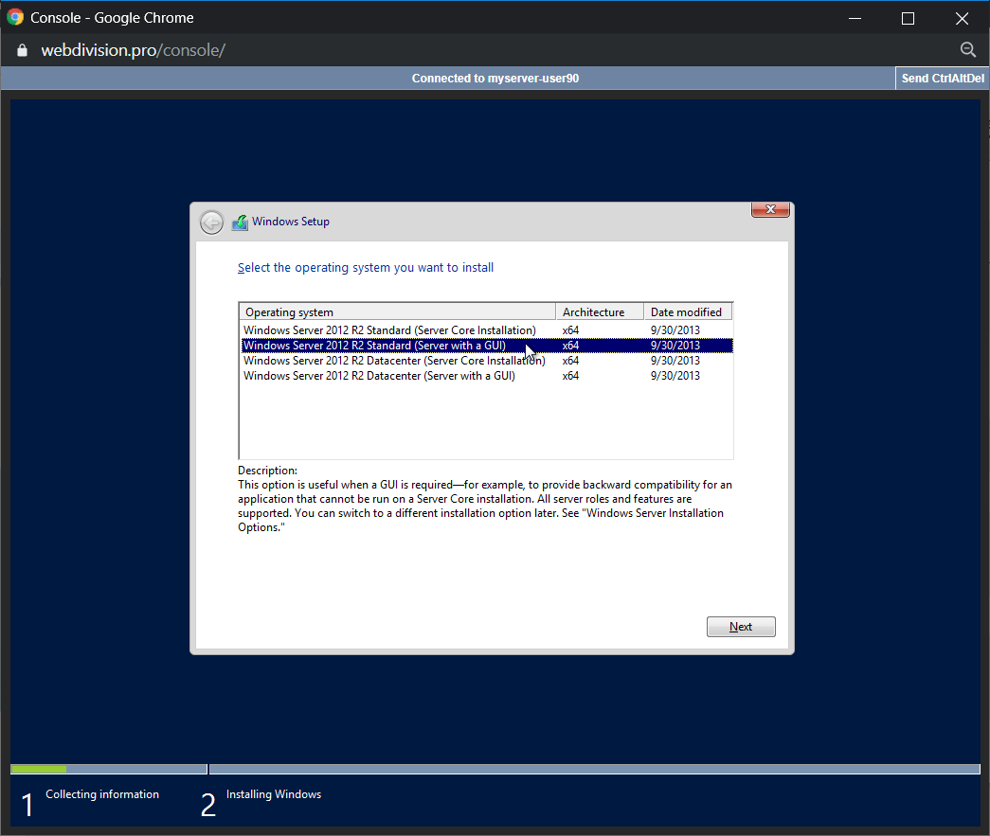Click the Chrome logo in title bar
Viewport: 990px width, 836px height.
tap(15, 18)
